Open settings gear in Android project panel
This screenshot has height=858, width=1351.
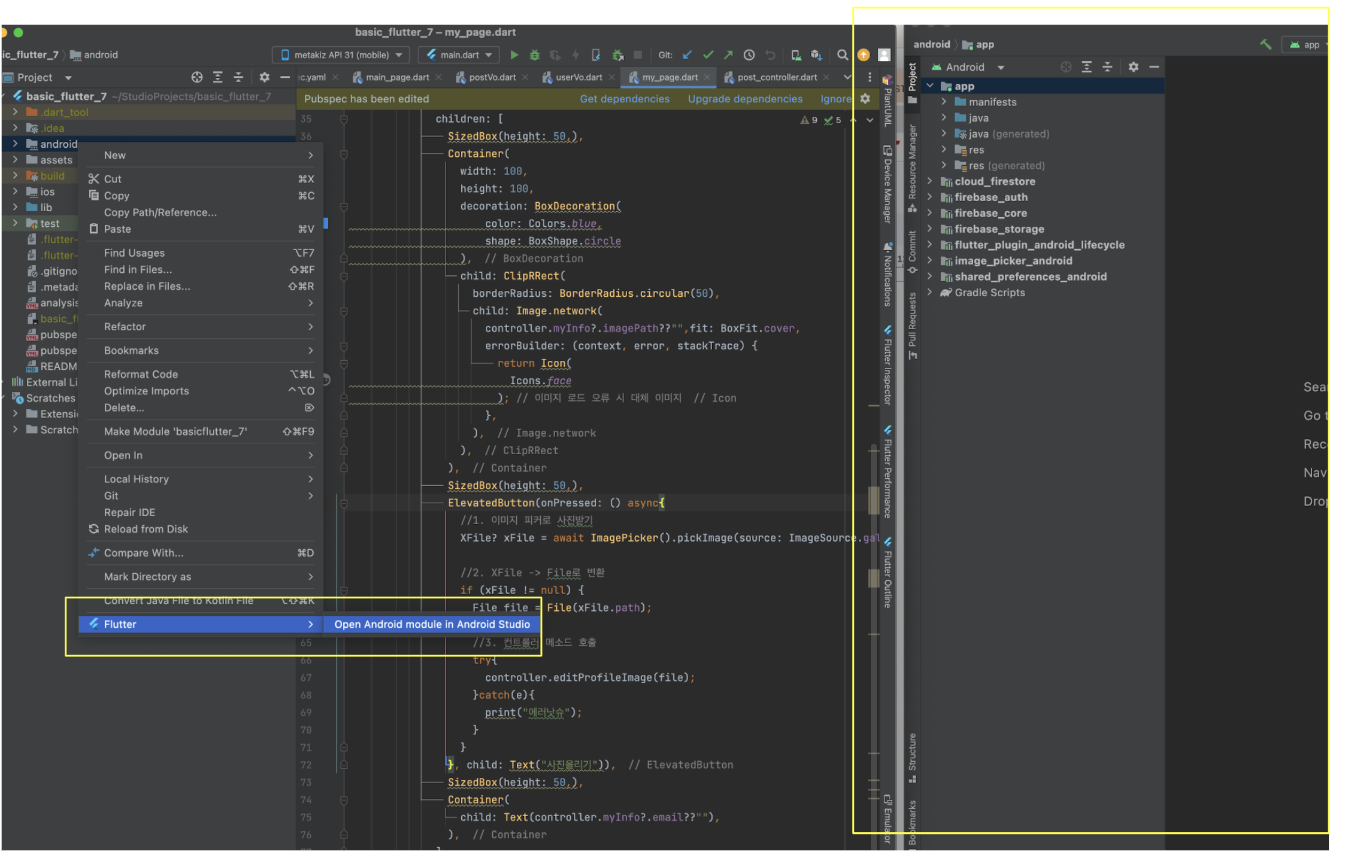[x=1133, y=67]
